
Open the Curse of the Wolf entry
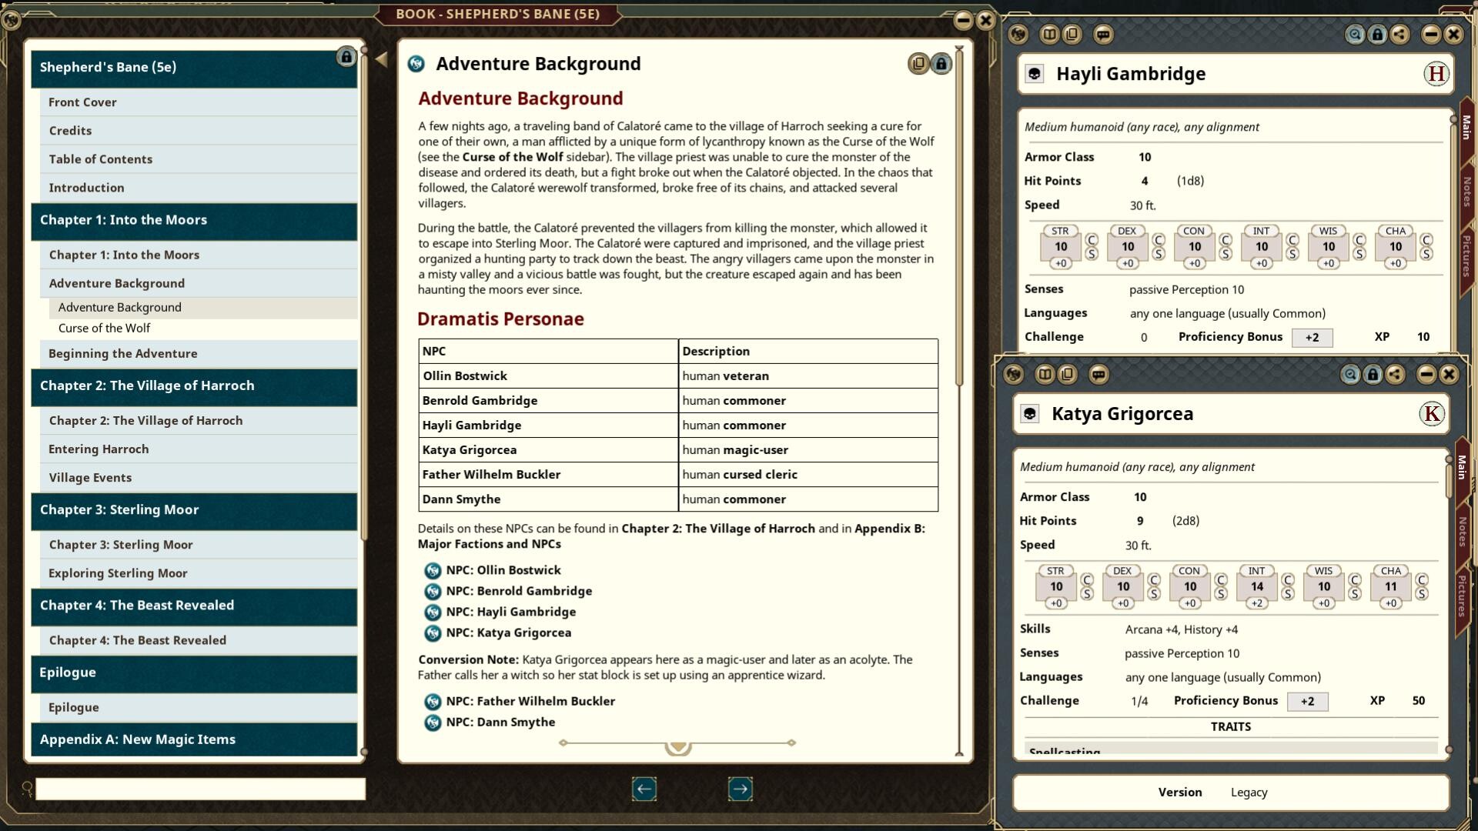(105, 328)
